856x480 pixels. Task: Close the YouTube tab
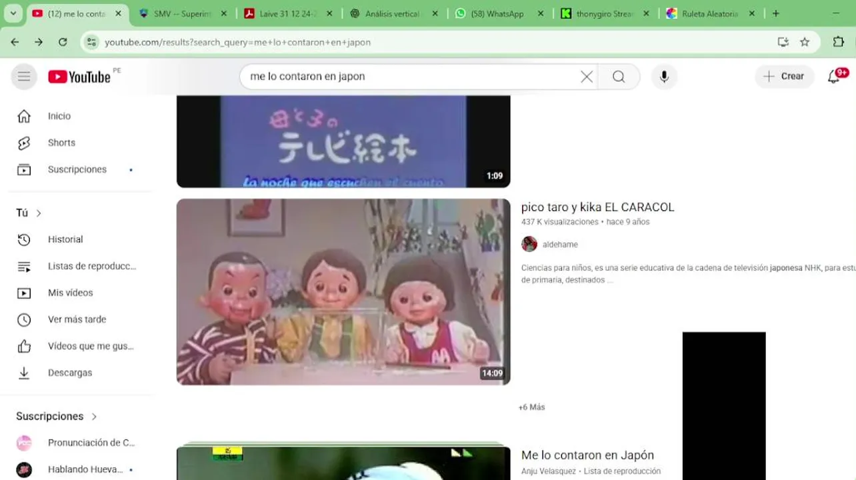tap(118, 13)
